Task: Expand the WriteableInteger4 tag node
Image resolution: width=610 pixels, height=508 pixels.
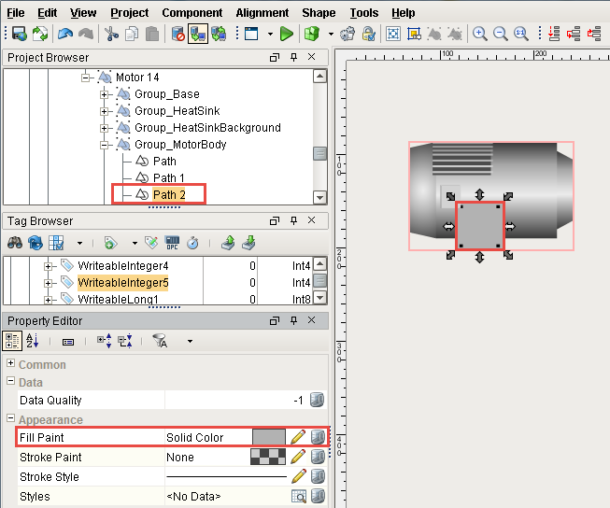Action: pos(50,266)
